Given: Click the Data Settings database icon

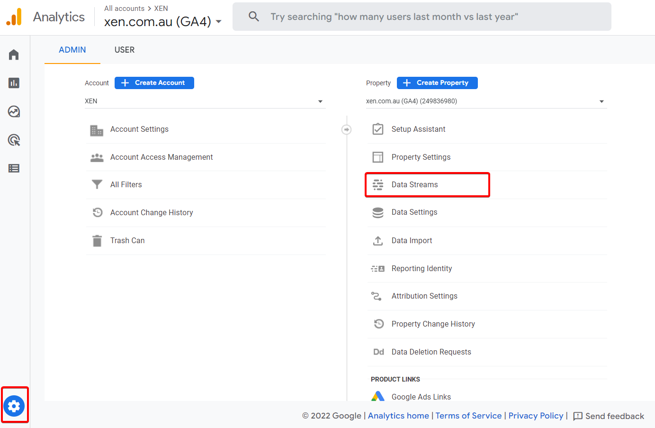Looking at the screenshot, I should (378, 212).
